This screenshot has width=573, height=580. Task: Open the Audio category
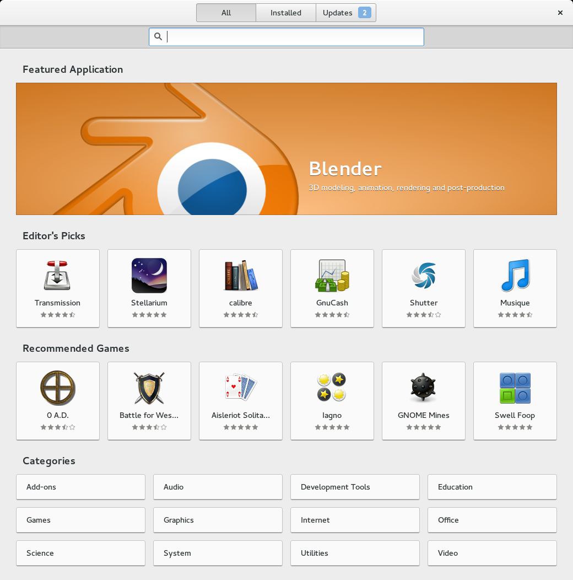pos(218,487)
